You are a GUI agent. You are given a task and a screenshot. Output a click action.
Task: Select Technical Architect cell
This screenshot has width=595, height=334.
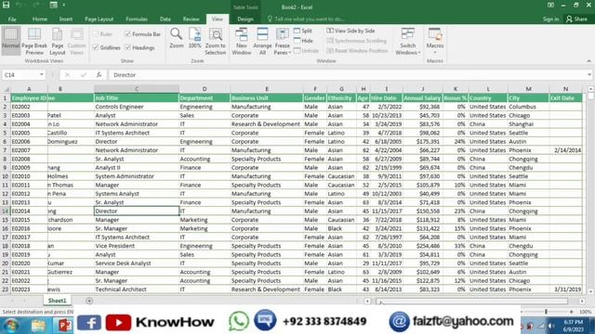pos(137,289)
